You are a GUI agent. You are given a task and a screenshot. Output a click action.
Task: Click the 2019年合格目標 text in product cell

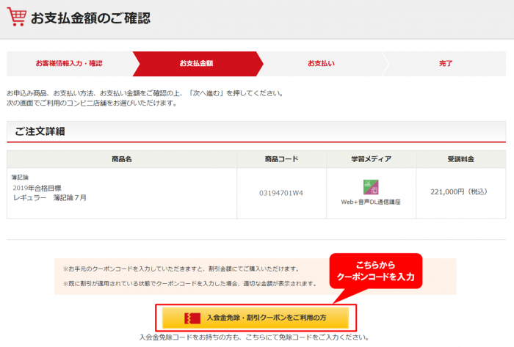click(40, 188)
